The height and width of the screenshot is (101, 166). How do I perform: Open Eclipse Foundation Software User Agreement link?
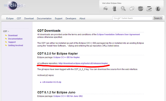(x=118, y=34)
